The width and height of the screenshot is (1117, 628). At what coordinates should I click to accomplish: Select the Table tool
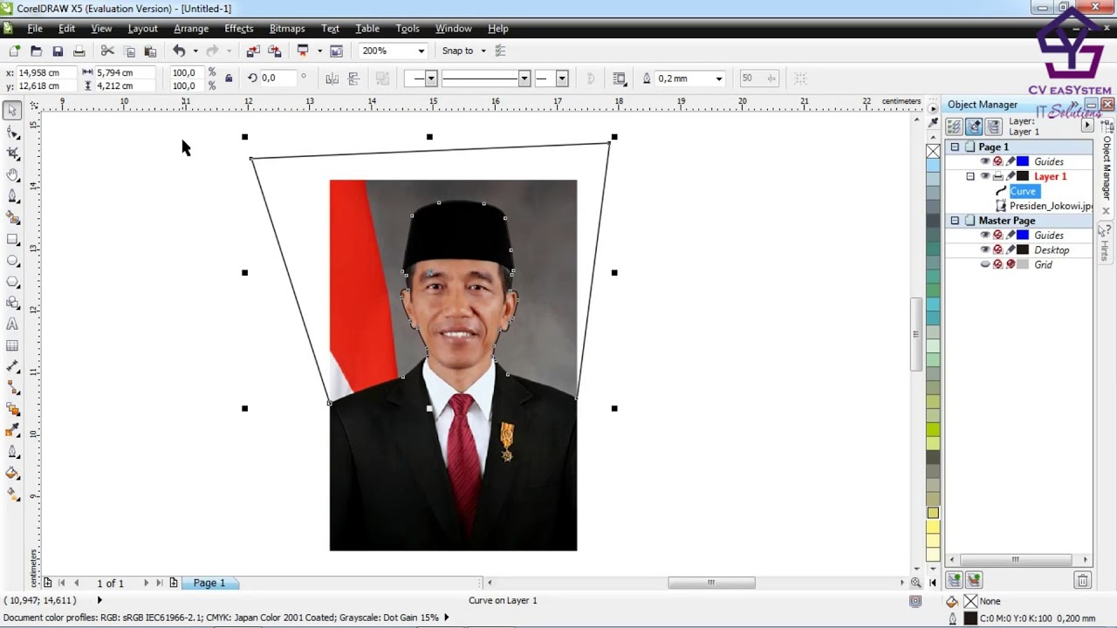12,345
